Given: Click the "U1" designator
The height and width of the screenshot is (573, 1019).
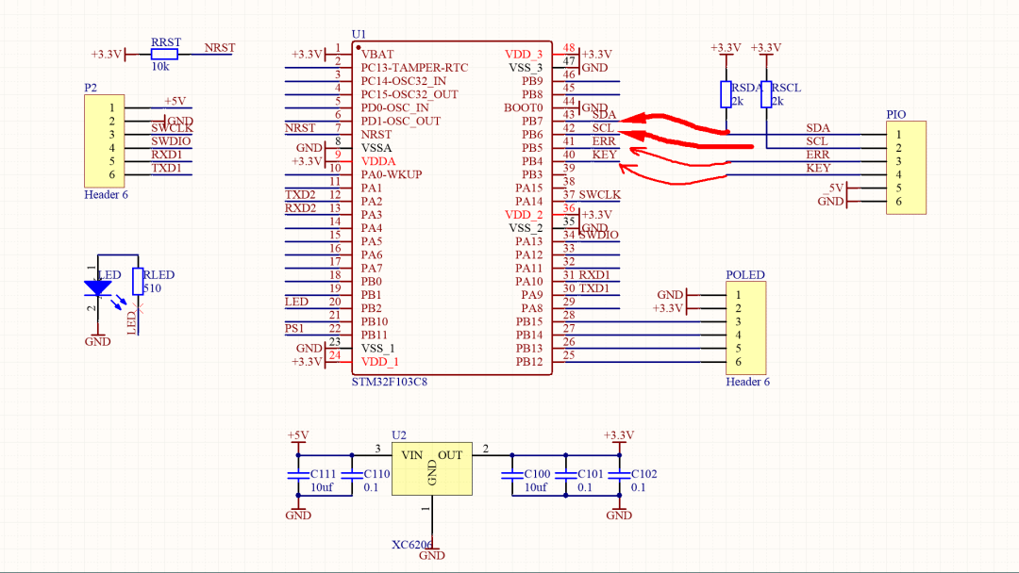Looking at the screenshot, I should coord(359,34).
